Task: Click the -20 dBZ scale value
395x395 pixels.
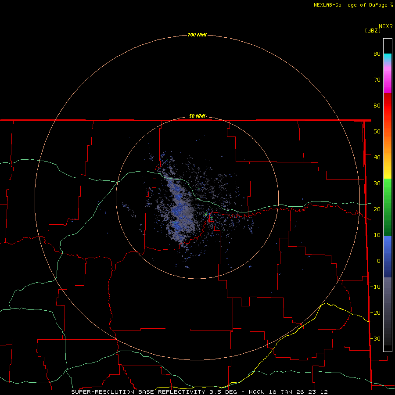Action: tap(375, 312)
